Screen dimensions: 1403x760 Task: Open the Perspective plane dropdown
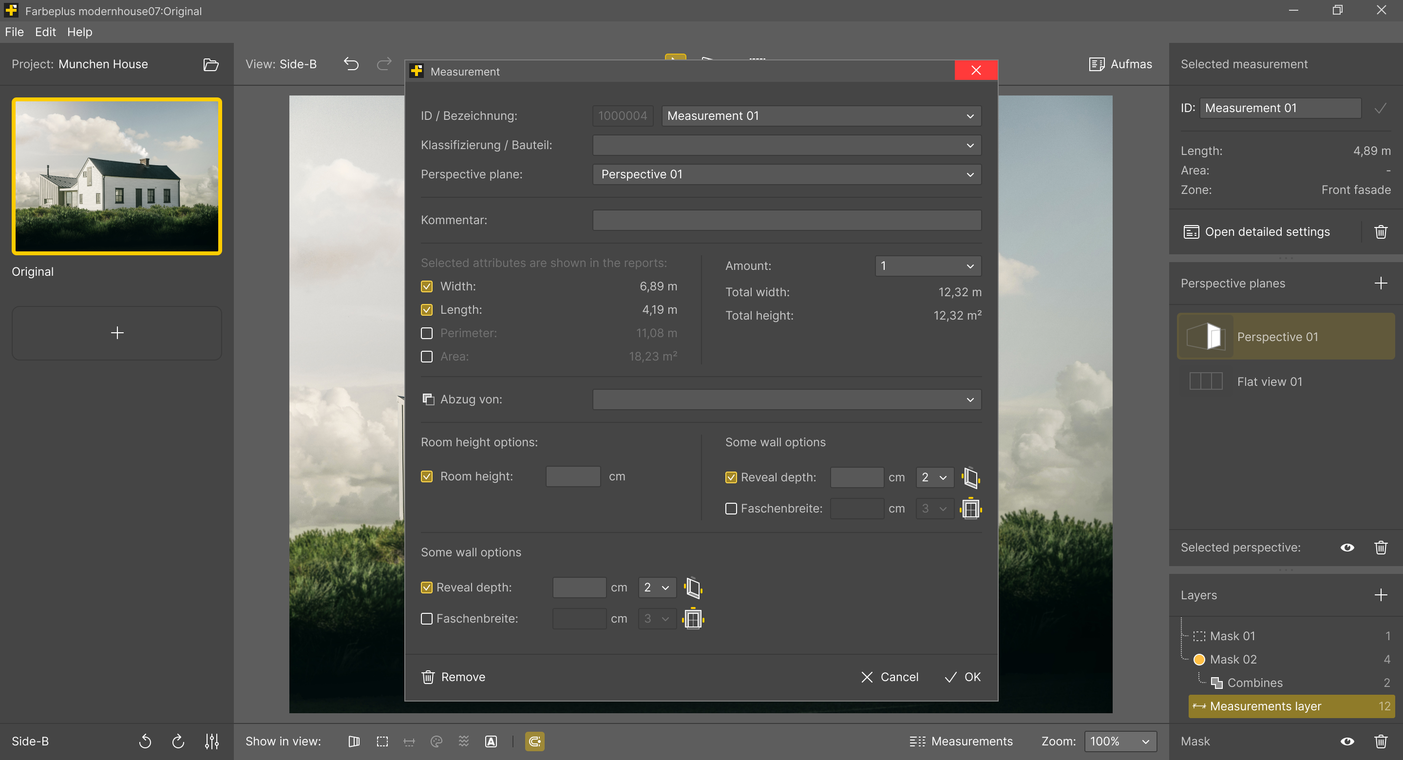pyautogui.click(x=786, y=175)
